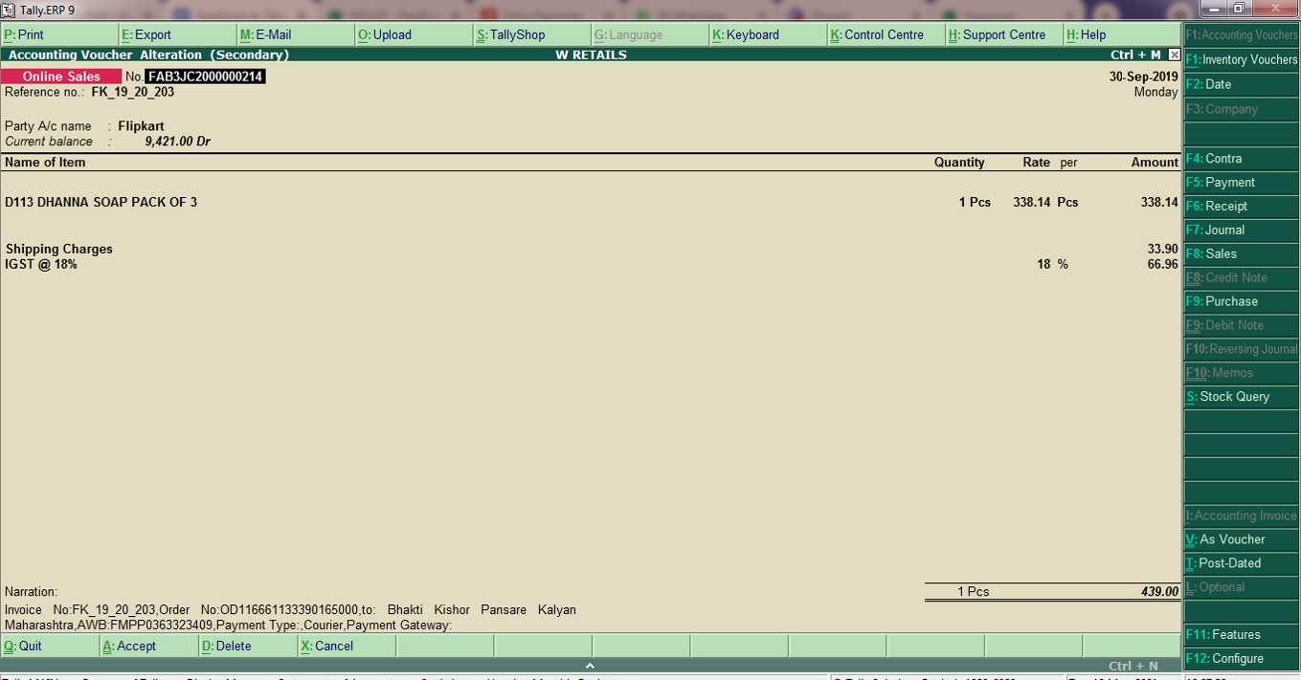Click the total amount 439.00
Viewport: 1301px width, 680px height.
[1160, 592]
